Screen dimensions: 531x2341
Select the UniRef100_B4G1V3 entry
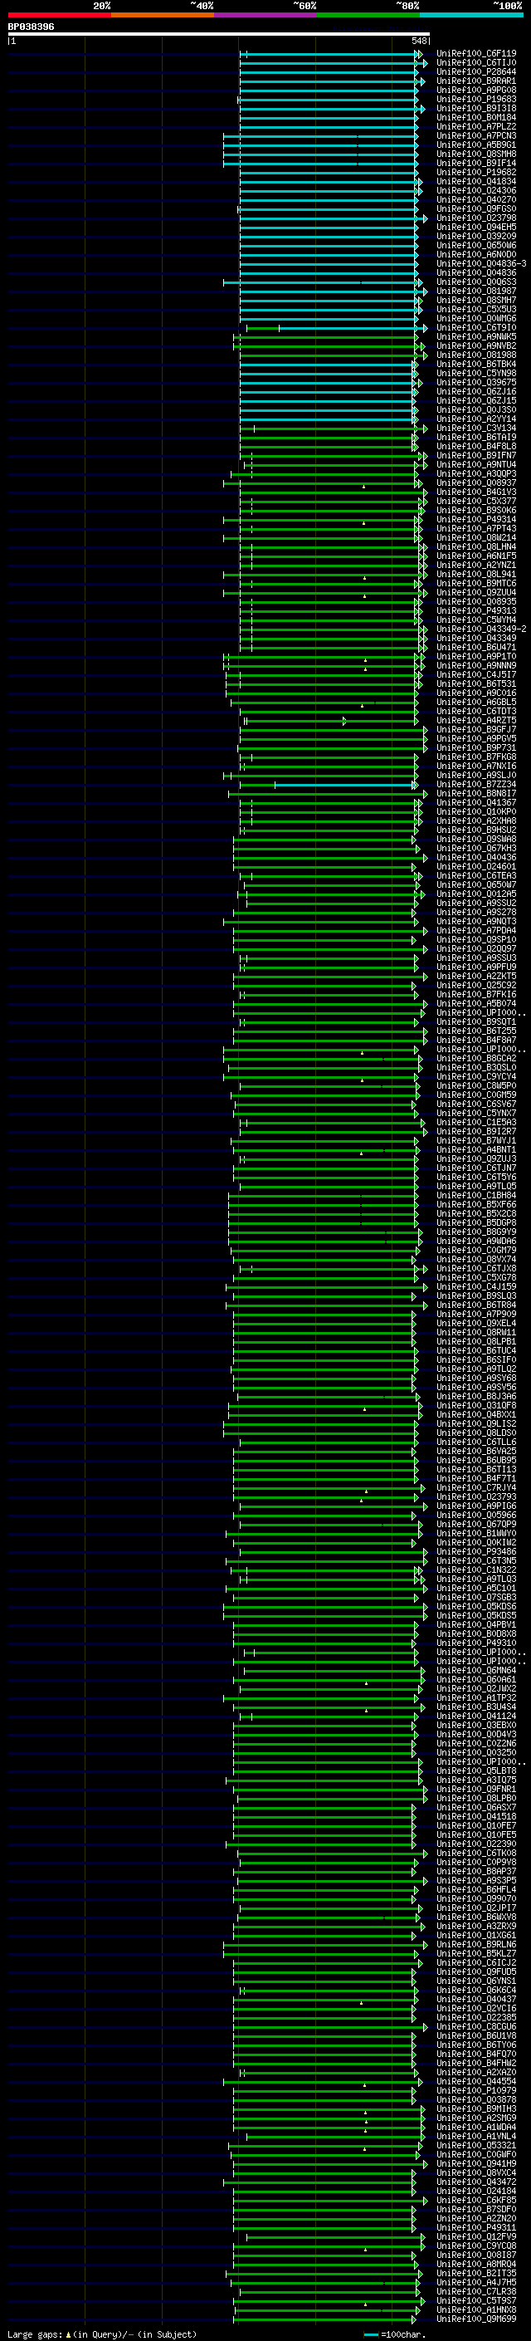[476, 492]
